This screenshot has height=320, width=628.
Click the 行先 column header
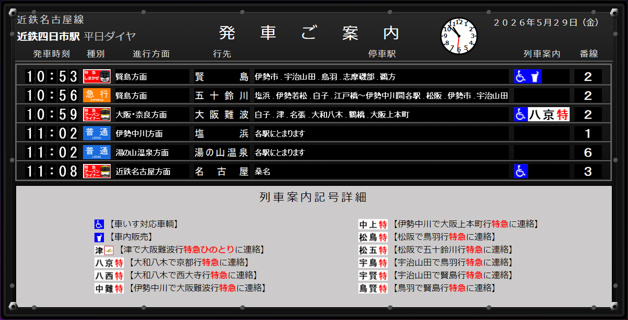[222, 54]
